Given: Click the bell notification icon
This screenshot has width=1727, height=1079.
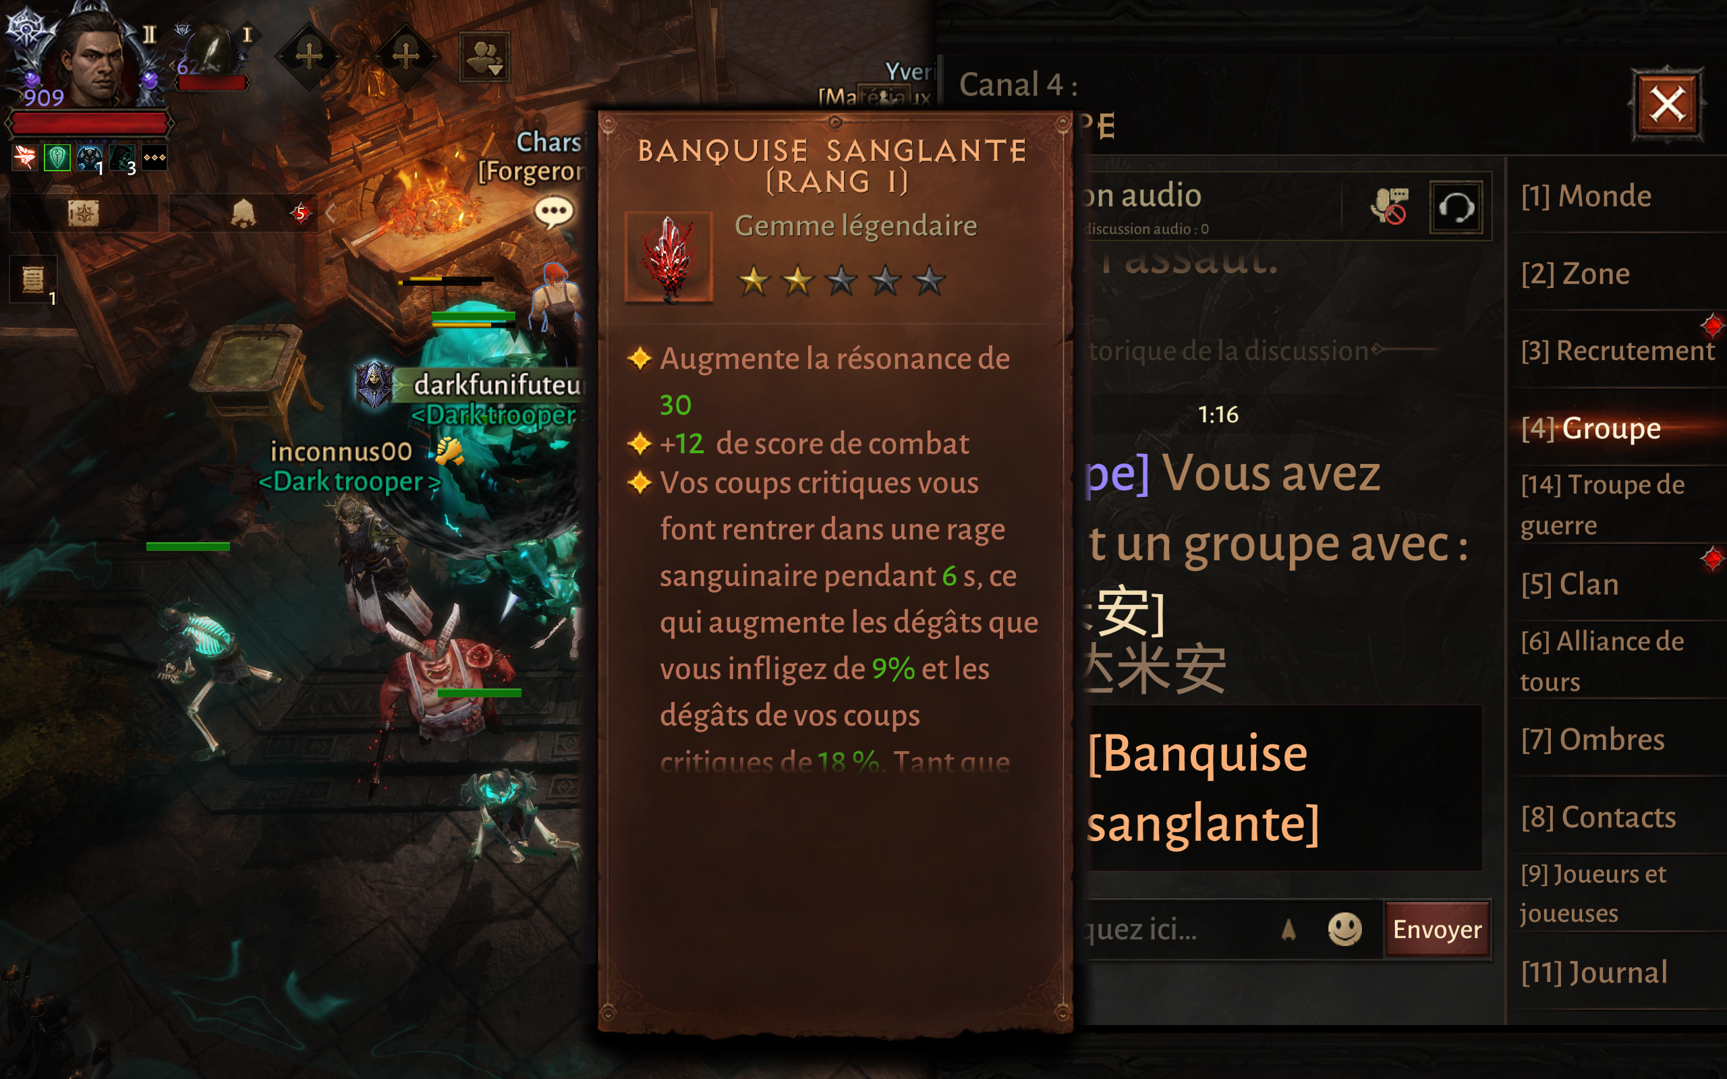Looking at the screenshot, I should tap(244, 212).
